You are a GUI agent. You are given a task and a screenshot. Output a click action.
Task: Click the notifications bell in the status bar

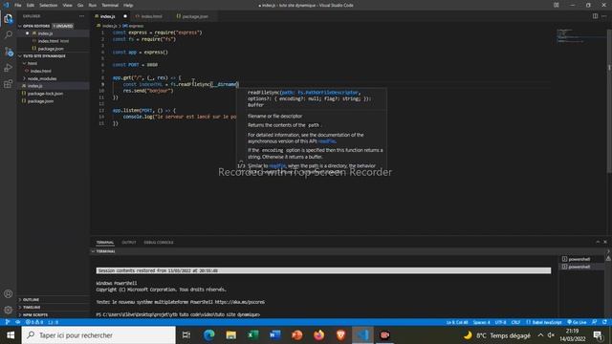604,322
